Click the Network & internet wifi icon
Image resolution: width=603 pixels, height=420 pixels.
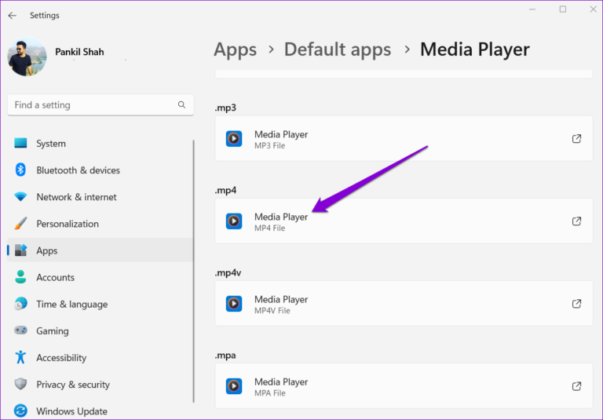(x=20, y=196)
